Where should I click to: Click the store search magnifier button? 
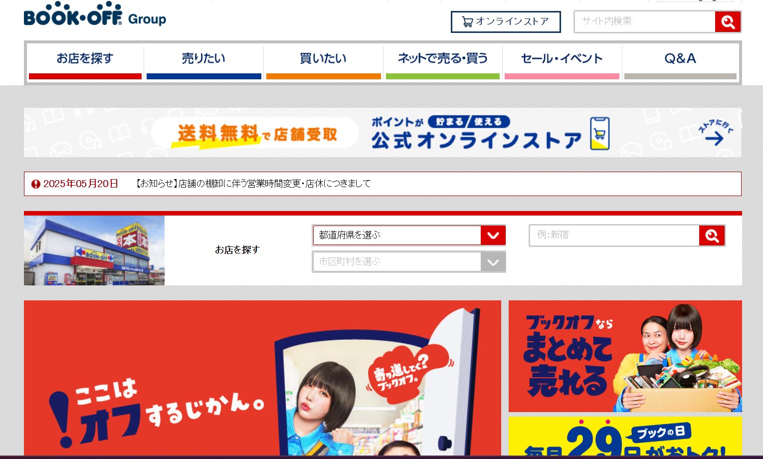[712, 235]
